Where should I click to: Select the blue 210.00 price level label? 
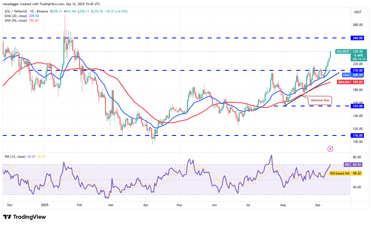tap(357, 70)
